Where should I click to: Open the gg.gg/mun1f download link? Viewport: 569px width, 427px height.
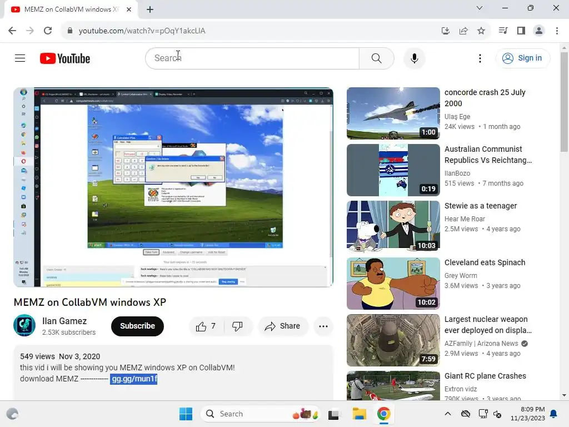[134, 379]
